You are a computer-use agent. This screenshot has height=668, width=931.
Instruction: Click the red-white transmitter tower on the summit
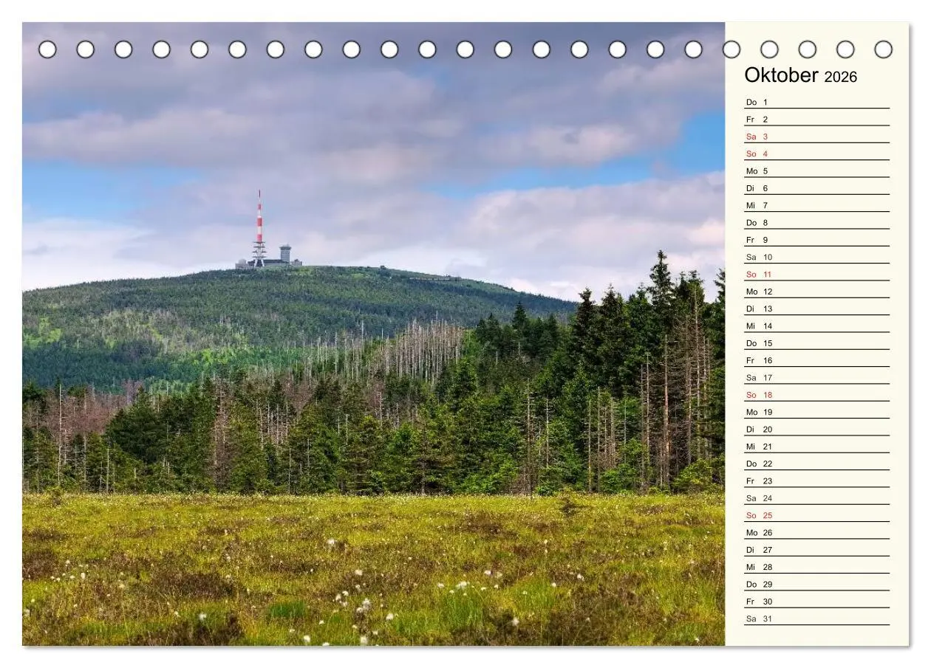259,229
